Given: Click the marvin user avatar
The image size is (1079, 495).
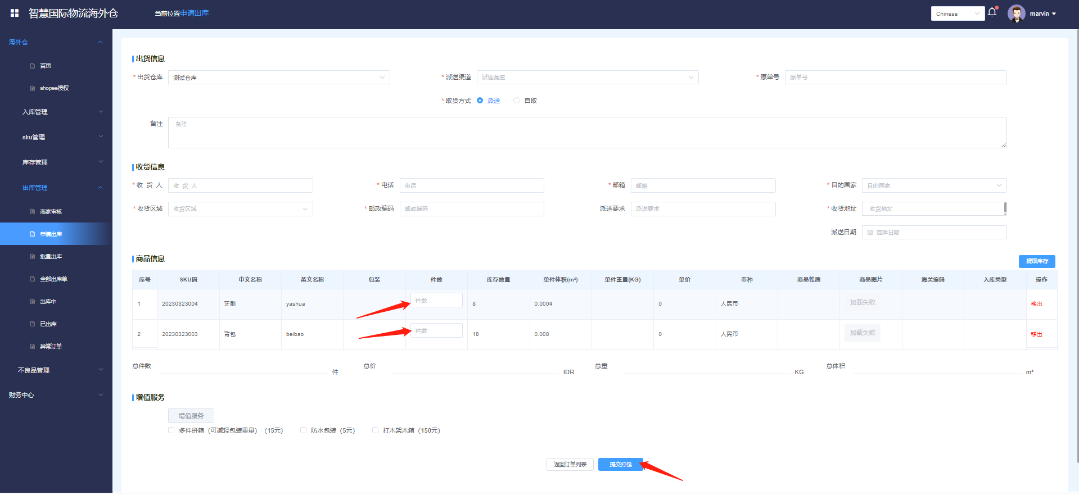Looking at the screenshot, I should (1016, 13).
